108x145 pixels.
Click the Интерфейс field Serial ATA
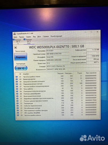(x=58, y=57)
